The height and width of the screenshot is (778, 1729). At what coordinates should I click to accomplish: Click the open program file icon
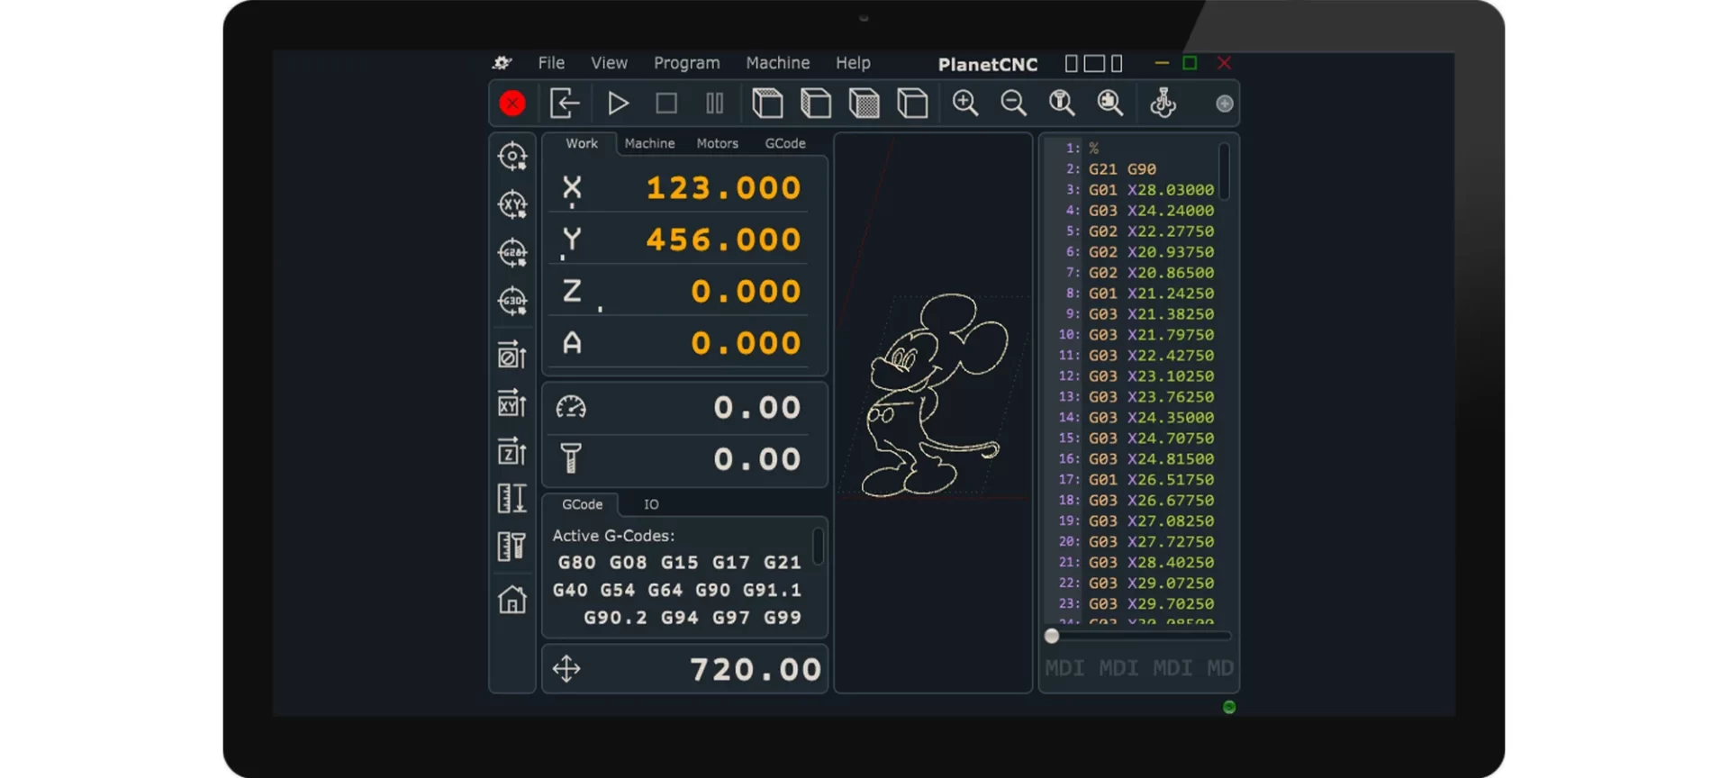565,104
